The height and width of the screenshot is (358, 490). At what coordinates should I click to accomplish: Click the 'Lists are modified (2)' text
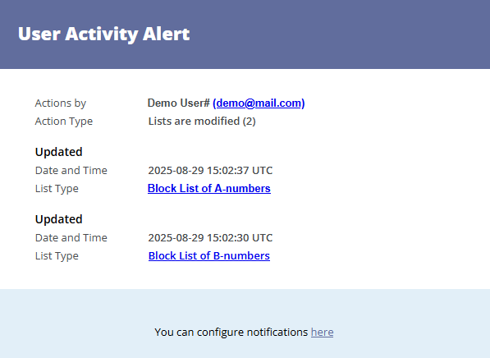202,121
